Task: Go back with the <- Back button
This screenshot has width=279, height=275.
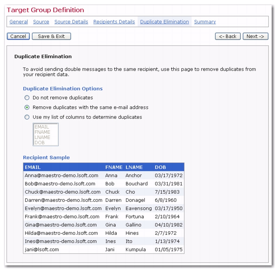Action: click(228, 36)
